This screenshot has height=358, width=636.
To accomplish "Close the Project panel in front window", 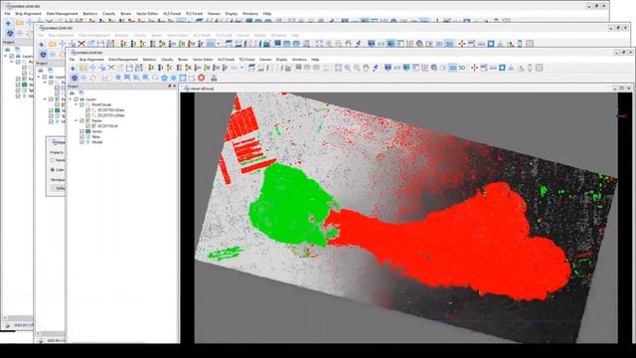I will (x=175, y=87).
